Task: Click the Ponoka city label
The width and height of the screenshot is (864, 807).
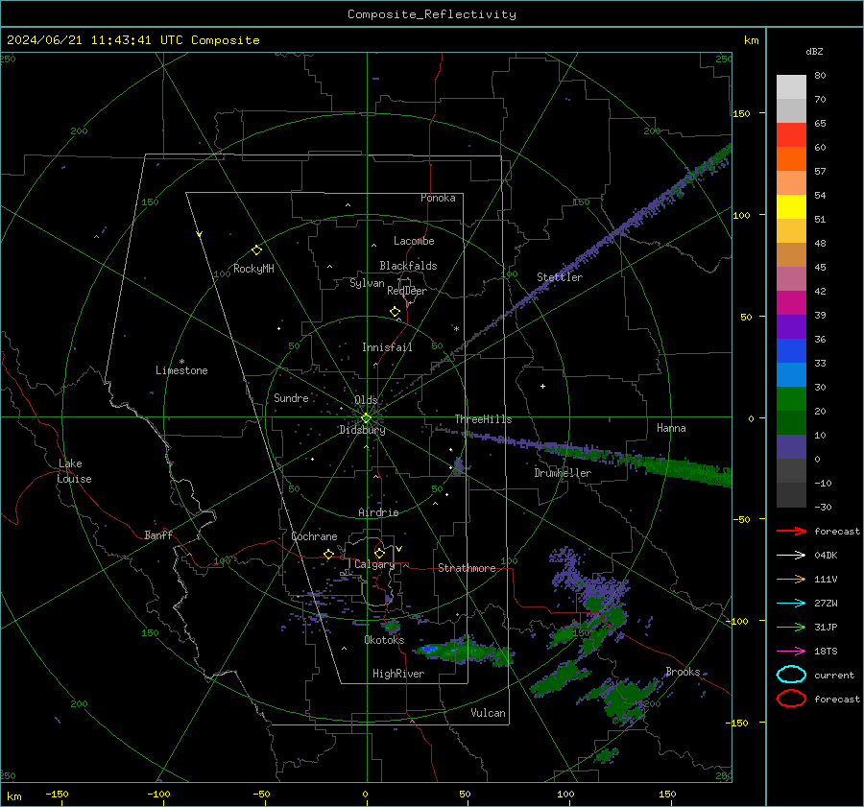Action: 438,198
